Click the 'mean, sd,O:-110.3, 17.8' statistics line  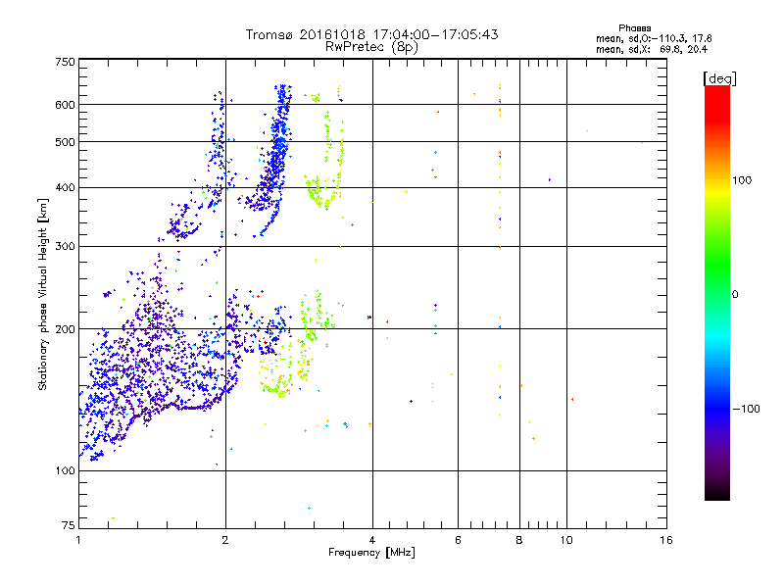pyautogui.click(x=654, y=38)
